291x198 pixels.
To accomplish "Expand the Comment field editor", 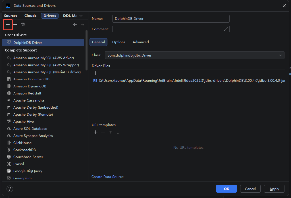I will pyautogui.click(x=226, y=29).
